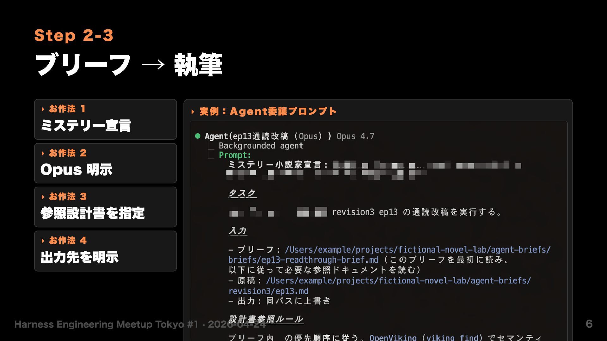Select the ミステリー宣言 card
Image resolution: width=607 pixels, height=341 pixels.
pos(105,119)
